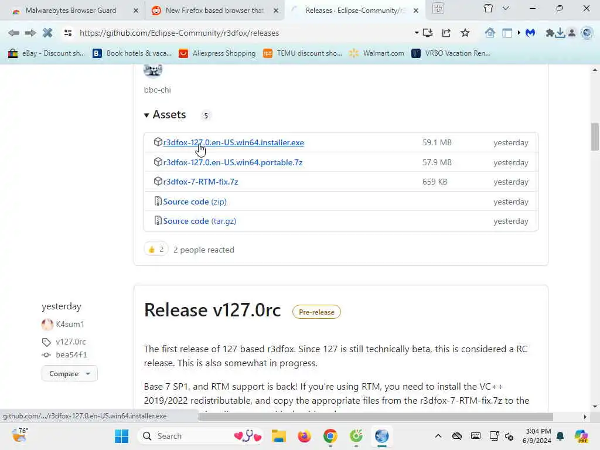Collapse the Assets section
Viewport: 600px width, 450px height.
tap(165, 114)
